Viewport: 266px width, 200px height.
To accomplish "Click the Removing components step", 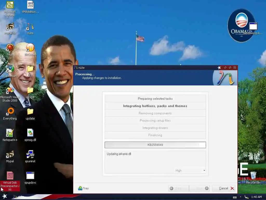I will click(155, 113).
